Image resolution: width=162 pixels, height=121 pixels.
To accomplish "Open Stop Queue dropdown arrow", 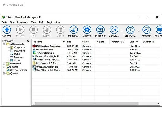I will coord(138,31).
